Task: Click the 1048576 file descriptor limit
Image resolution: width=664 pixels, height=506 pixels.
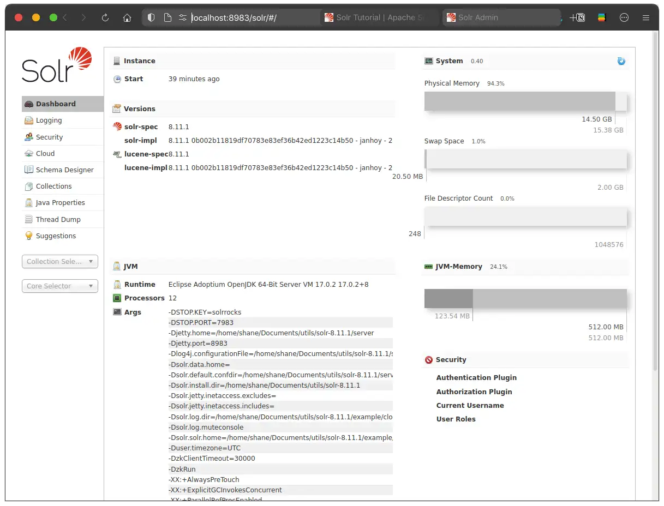Action: pos(609,245)
